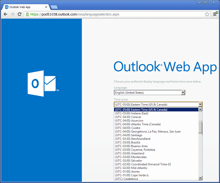Click the browser forward arrow
Screen dimensions: 220x183
(12, 14)
